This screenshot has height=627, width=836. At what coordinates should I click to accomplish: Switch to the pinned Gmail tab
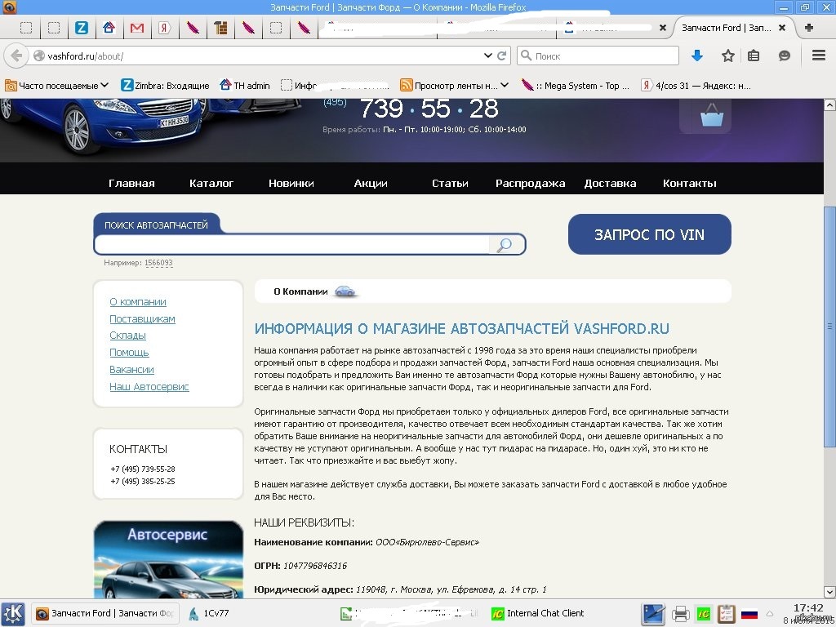(136, 28)
